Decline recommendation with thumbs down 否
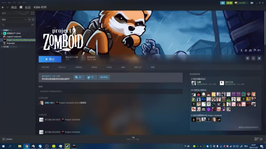The width and height of the screenshot is (266, 149). click(x=92, y=77)
